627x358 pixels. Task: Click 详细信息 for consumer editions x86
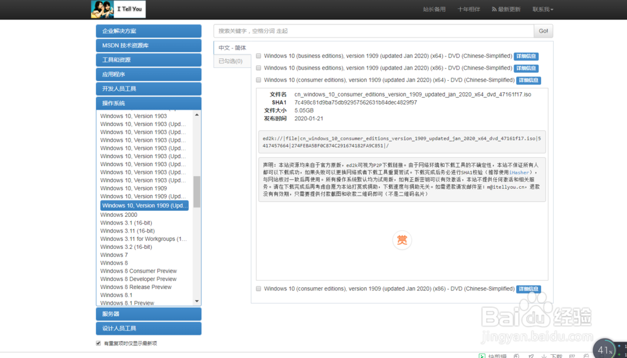(528, 289)
